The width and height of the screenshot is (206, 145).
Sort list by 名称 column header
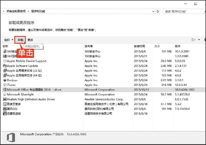[6, 46]
